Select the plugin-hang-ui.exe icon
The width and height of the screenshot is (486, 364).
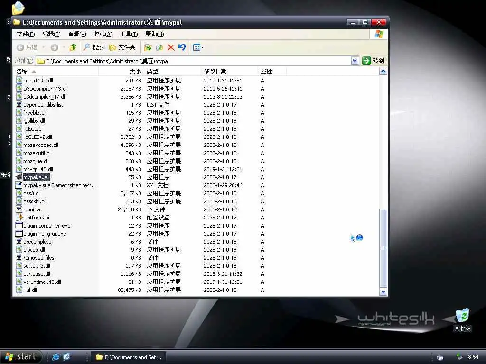pyautogui.click(x=19, y=234)
